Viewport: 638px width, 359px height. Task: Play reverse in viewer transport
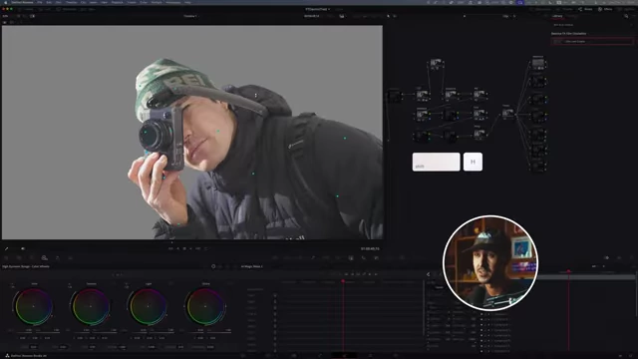[177, 248]
